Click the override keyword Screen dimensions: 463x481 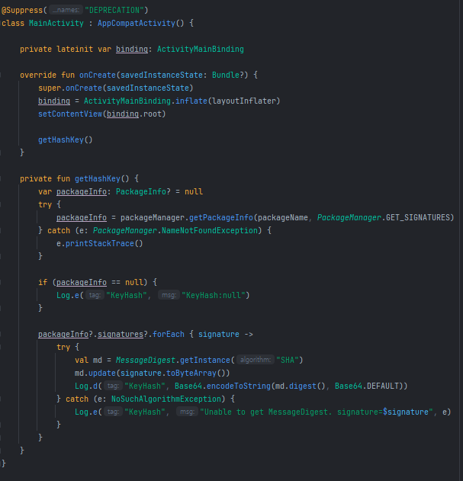pos(38,75)
